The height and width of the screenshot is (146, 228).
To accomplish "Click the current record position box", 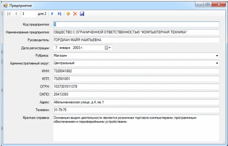I will (x=28, y=14).
